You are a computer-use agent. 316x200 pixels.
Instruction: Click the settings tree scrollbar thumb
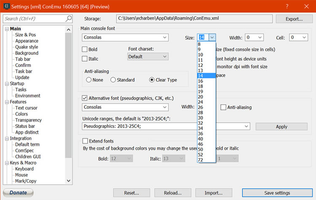[x=69, y=95]
